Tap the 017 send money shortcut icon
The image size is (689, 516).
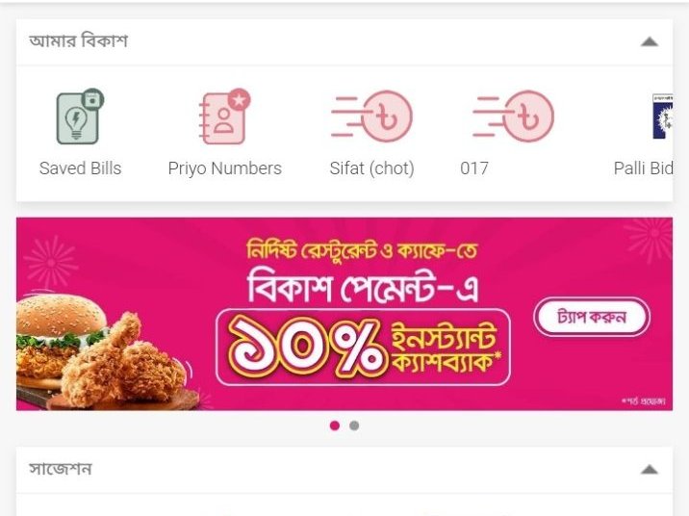513,116
